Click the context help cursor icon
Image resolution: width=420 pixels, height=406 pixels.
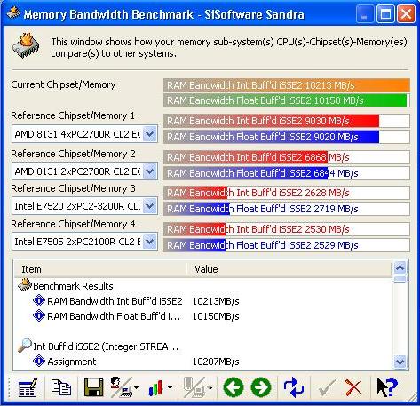click(x=387, y=387)
